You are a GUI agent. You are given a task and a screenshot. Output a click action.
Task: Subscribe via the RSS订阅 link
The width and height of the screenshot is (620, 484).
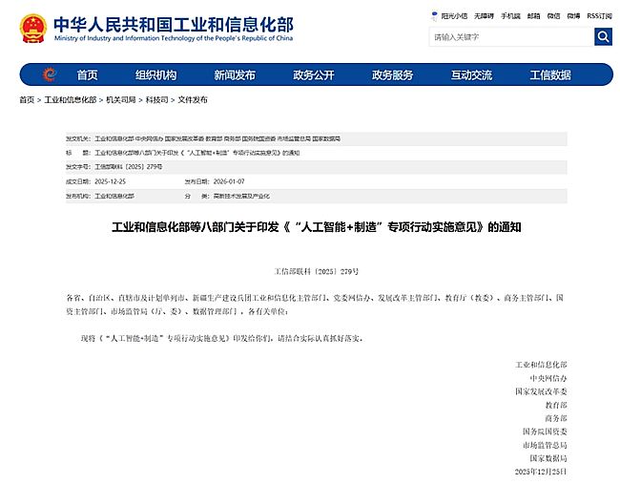(x=599, y=16)
